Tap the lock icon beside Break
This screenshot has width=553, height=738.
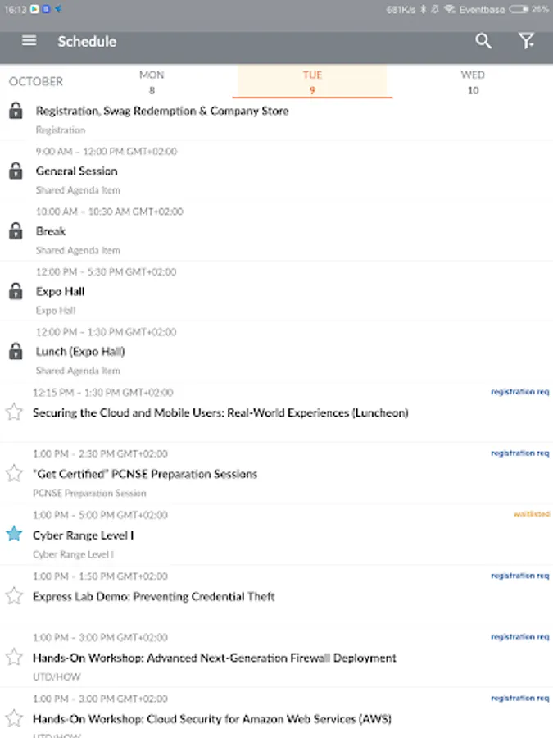click(x=16, y=231)
